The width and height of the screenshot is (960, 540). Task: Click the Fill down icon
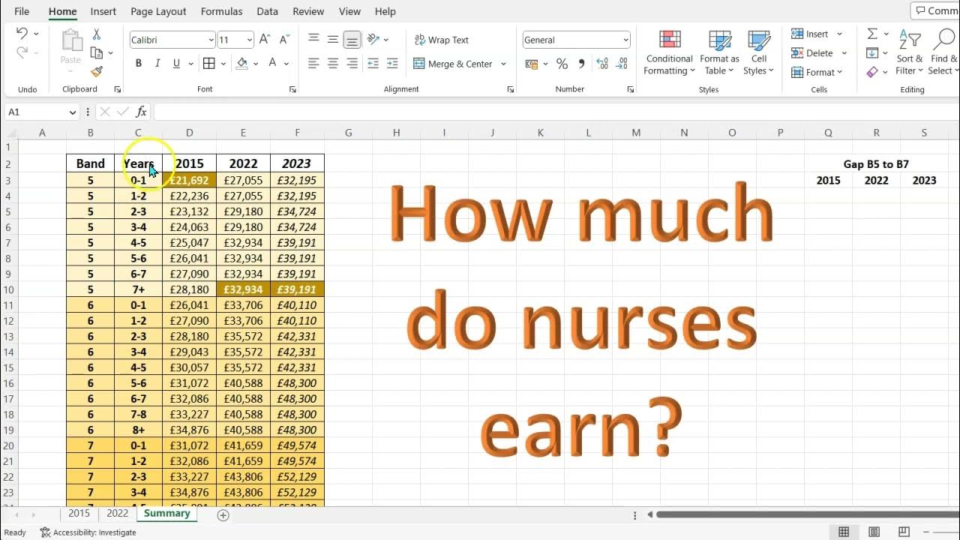pos(872,53)
